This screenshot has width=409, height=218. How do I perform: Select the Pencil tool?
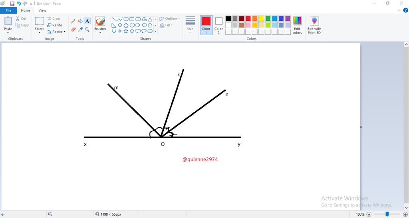[x=73, y=21]
